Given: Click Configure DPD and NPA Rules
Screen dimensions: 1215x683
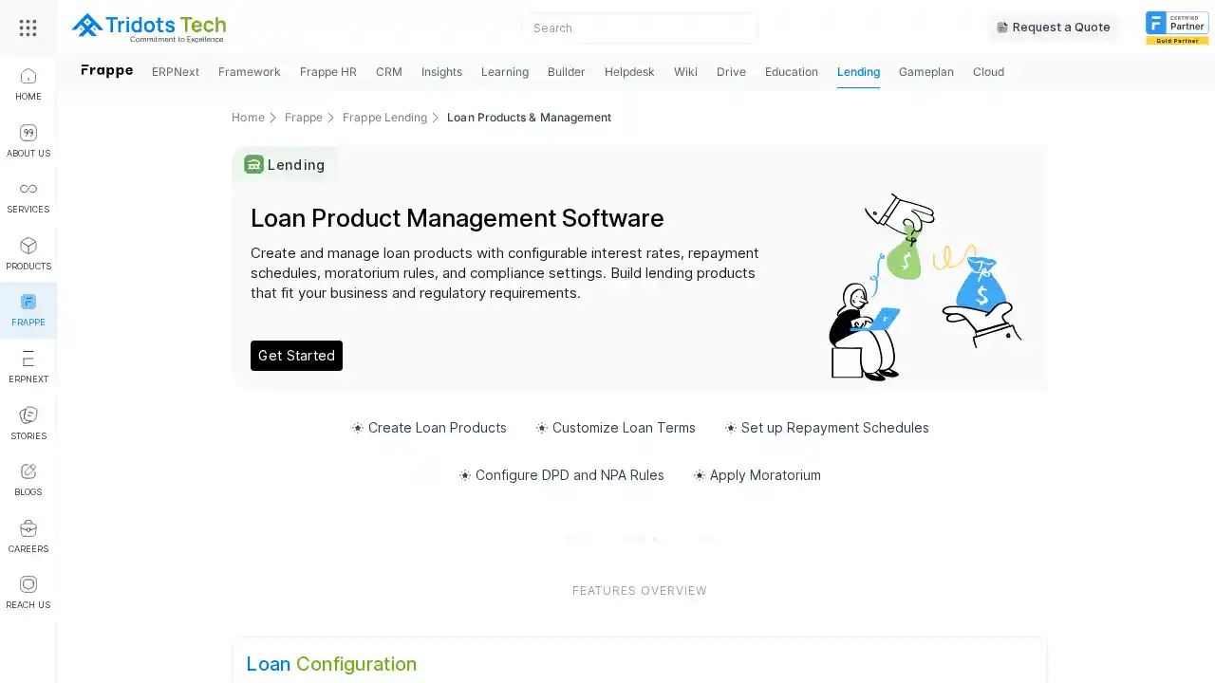Looking at the screenshot, I should pos(561,475).
